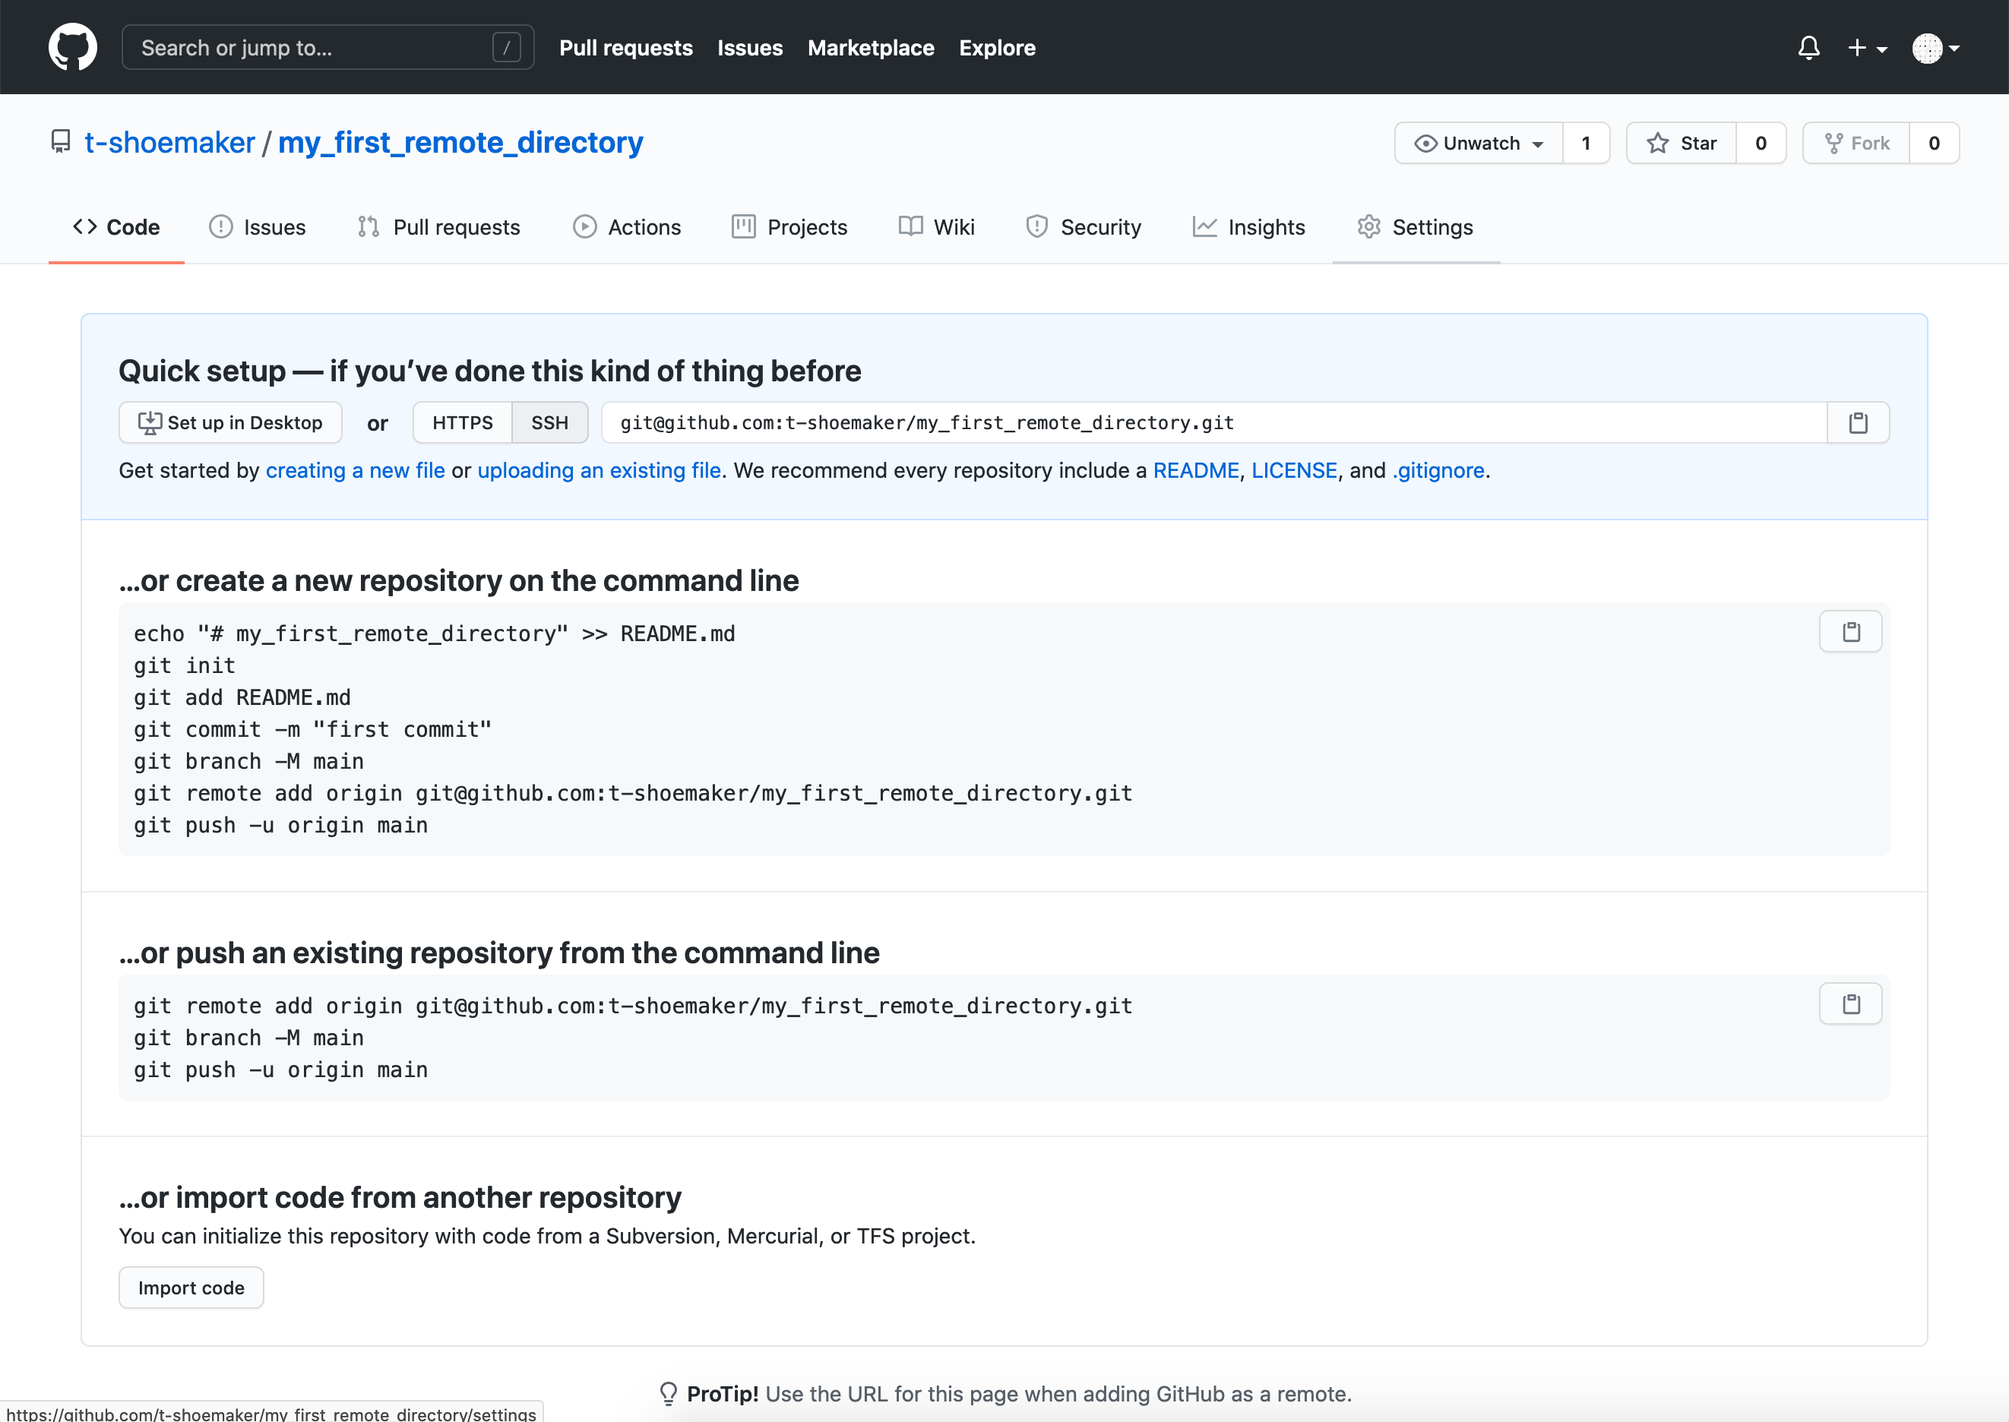Open the .gitignore link
Viewport: 2009px width, 1422px height.
(x=1439, y=471)
